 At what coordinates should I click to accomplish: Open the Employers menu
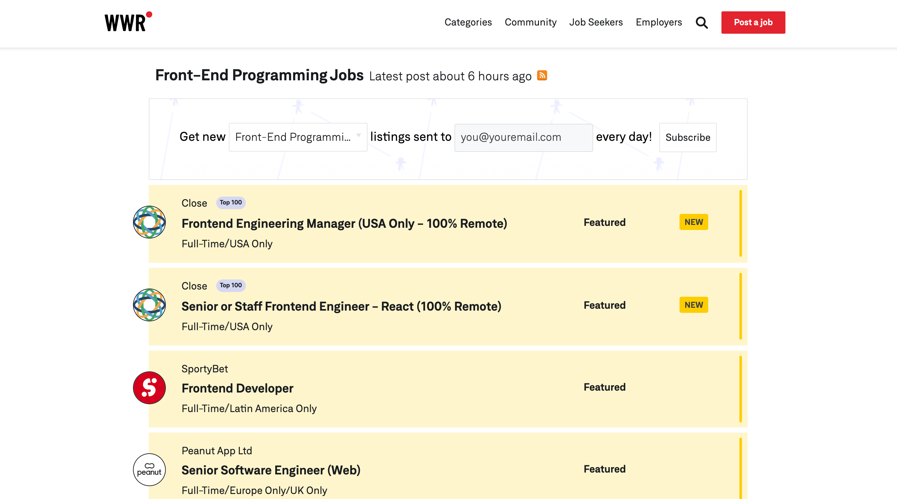(x=658, y=22)
